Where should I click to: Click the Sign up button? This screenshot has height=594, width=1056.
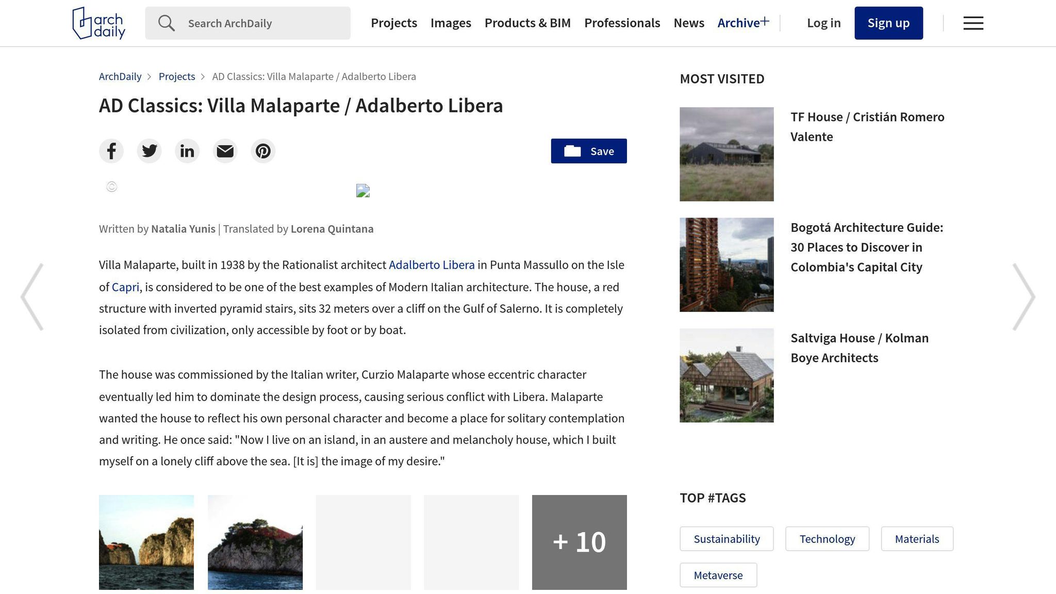tap(888, 23)
